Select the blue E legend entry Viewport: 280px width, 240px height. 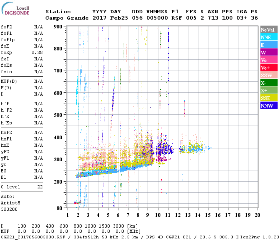[x=268, y=45]
